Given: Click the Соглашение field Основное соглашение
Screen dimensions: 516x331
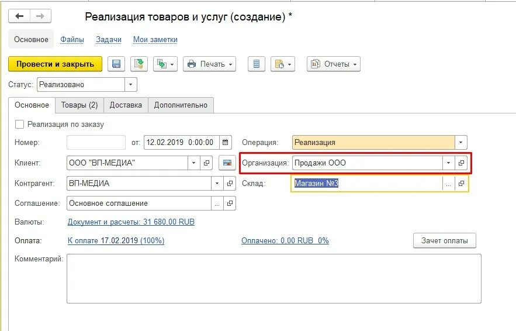Looking at the screenshot, I should [139, 203].
